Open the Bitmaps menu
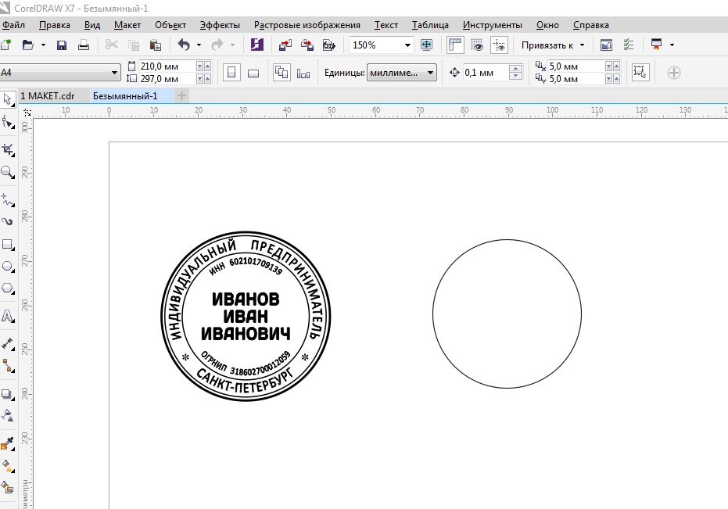Screen dimensions: 728x509 click(307, 25)
